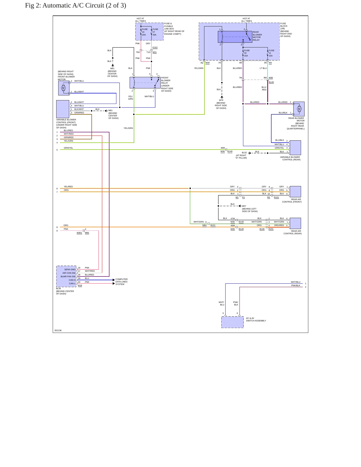This screenshot has width=361, height=467.
Task: Click the front blower relay box
Action: 145,83
